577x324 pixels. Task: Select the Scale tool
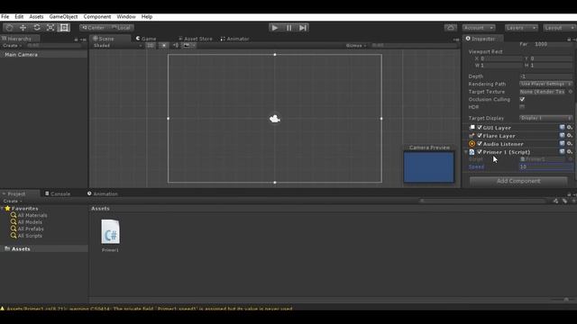click(x=50, y=28)
